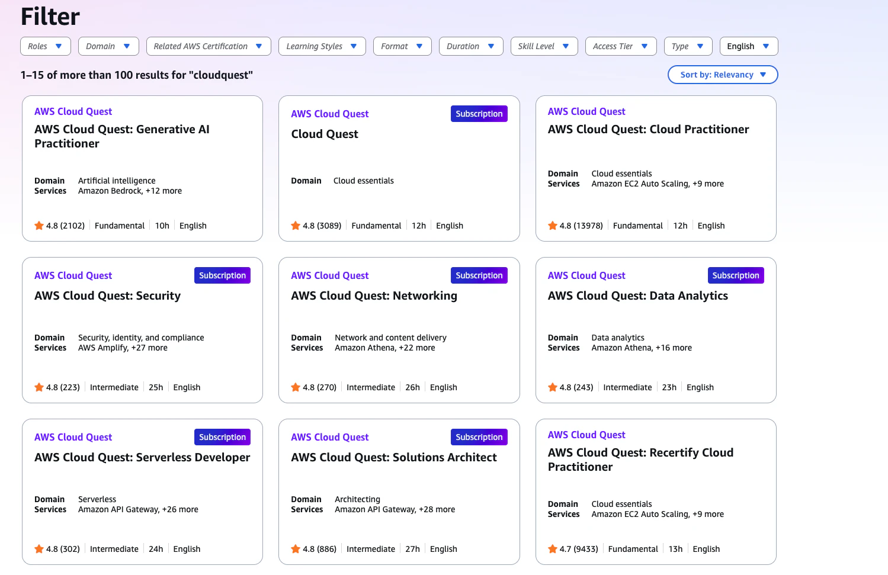Click 'Serverless' domain value
This screenshot has height=575, width=888.
[x=97, y=499]
